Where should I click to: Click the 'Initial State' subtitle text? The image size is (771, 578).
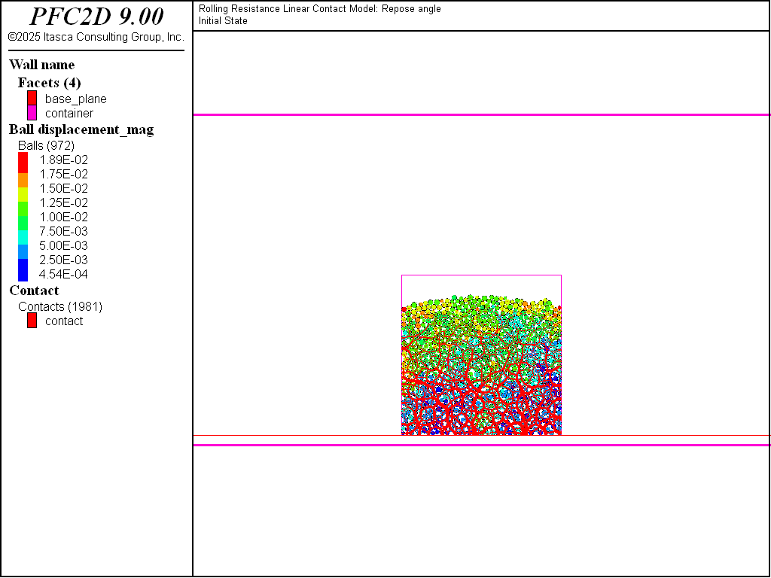coord(223,20)
